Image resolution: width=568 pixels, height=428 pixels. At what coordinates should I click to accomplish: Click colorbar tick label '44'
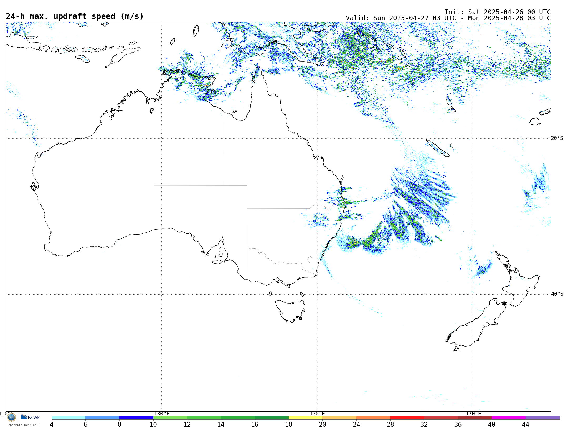click(526, 425)
